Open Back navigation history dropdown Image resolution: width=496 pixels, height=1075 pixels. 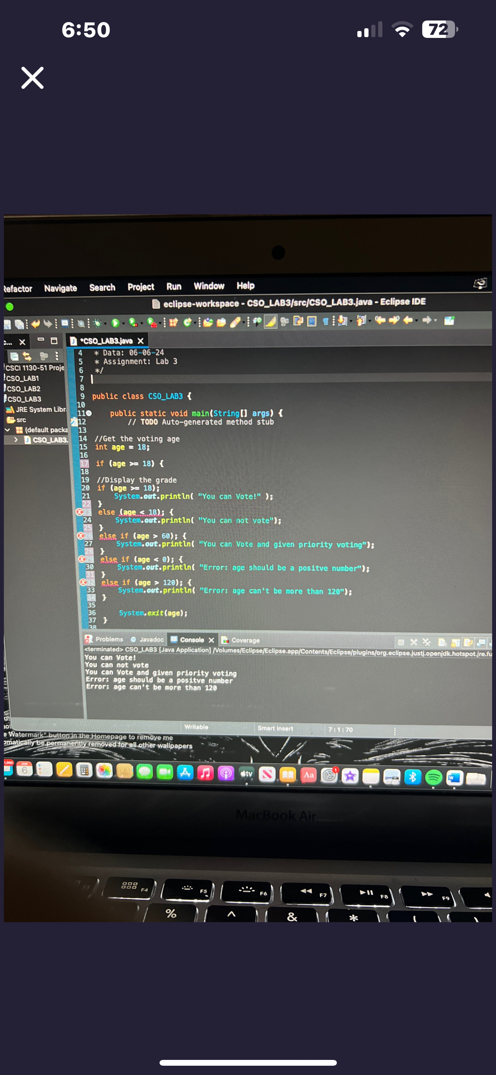click(x=417, y=320)
